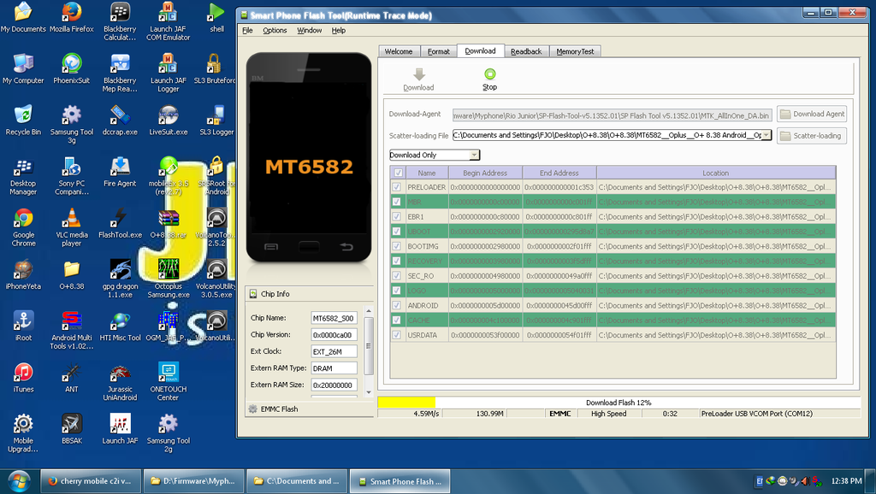Open the iPhoneYeta desktop icon
The height and width of the screenshot is (494, 876).
tap(23, 275)
